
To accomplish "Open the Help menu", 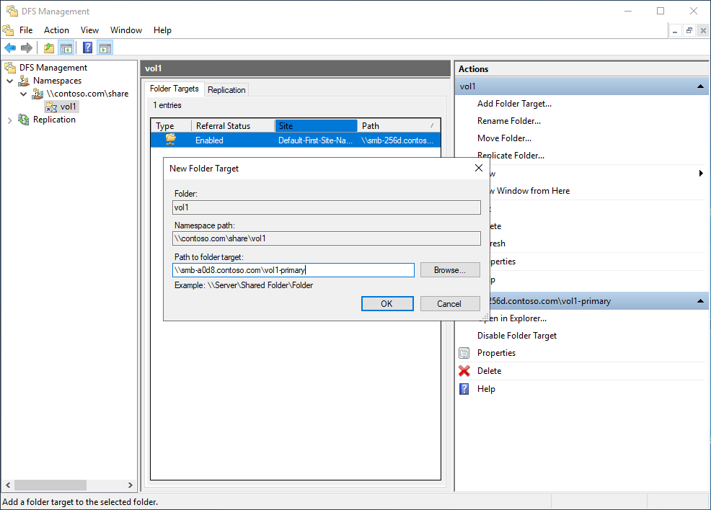I will pos(162,30).
